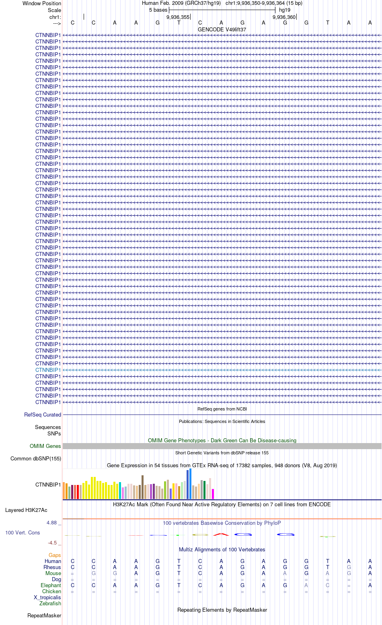The width and height of the screenshot is (382, 625).
Task: Click the 9,936,360 position marker
Action: (x=284, y=17)
